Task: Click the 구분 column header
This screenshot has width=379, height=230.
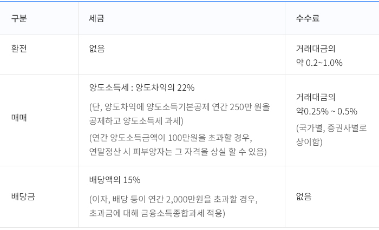Action: pyautogui.click(x=19, y=18)
